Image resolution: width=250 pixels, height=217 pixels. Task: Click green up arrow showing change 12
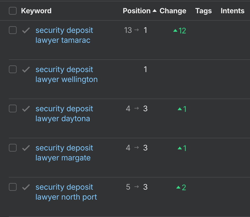(175, 30)
